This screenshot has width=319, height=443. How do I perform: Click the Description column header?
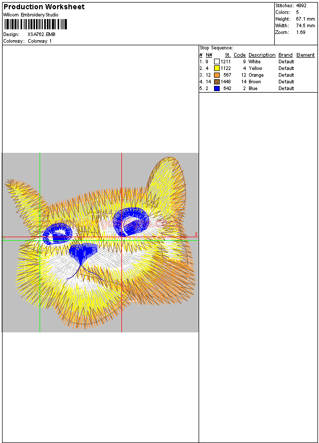262,55
